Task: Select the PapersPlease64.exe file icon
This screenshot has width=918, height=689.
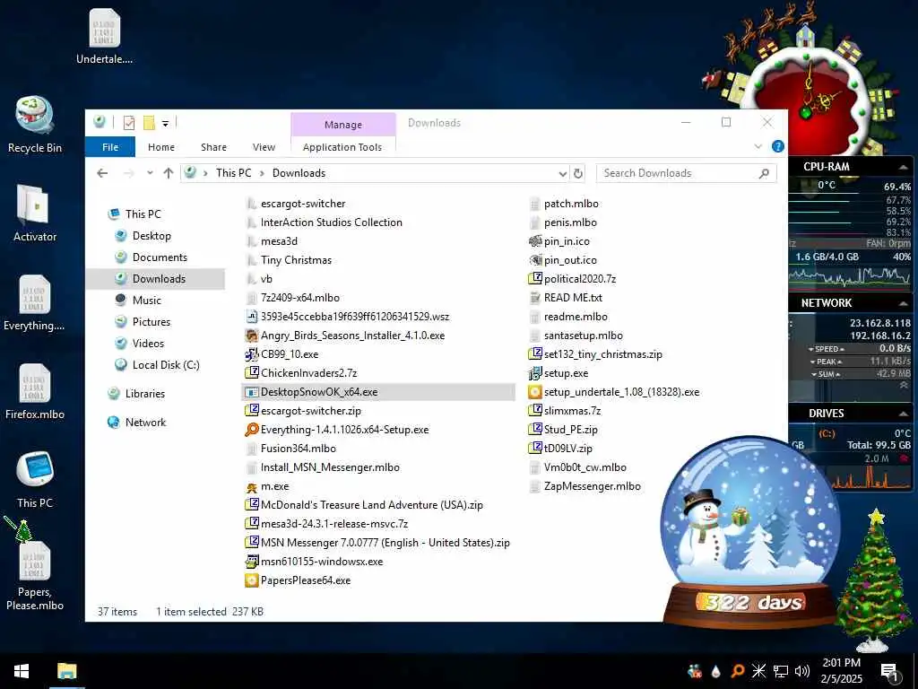Action: pyautogui.click(x=252, y=580)
